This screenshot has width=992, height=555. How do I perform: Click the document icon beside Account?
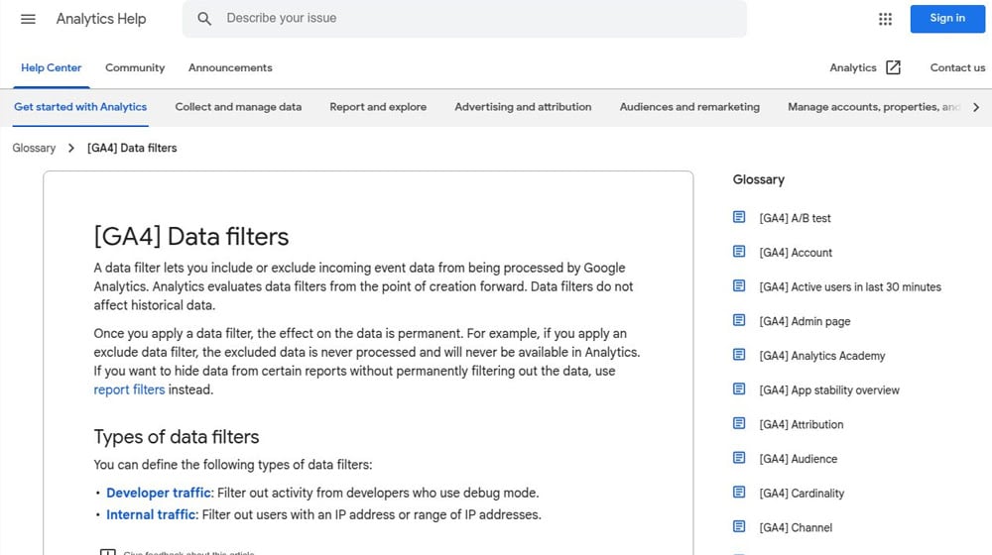point(739,252)
